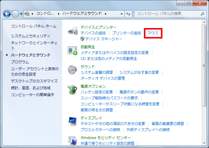Click CD または他のメディアの自動再生

(x=109, y=58)
